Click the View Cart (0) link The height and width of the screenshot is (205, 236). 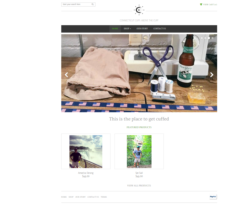[210, 5]
